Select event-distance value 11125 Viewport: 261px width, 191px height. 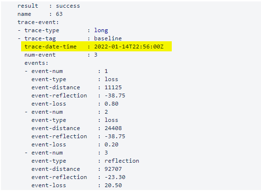pyautogui.click(x=113, y=87)
